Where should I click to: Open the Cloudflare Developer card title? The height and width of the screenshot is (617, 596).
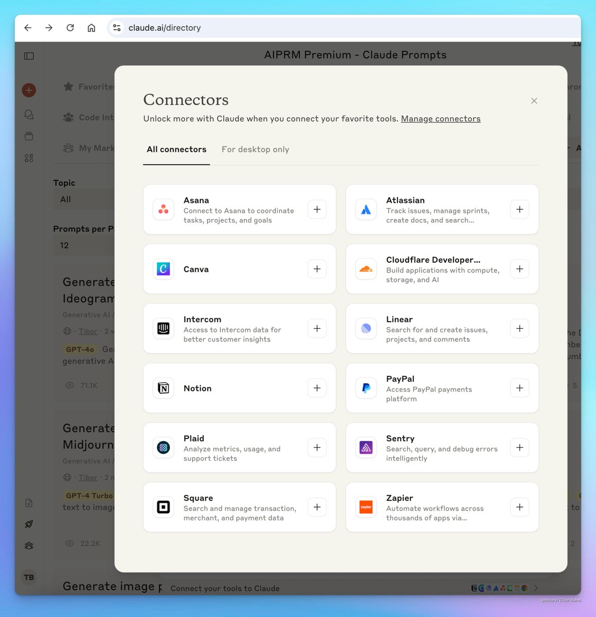point(433,260)
